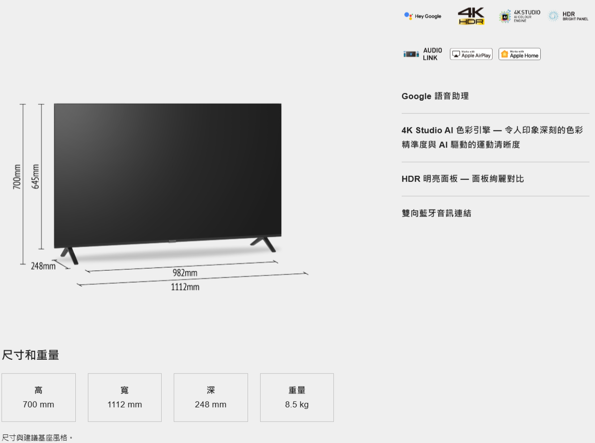Select the 4K HDR logo
This screenshot has width=595, height=443.
471,16
